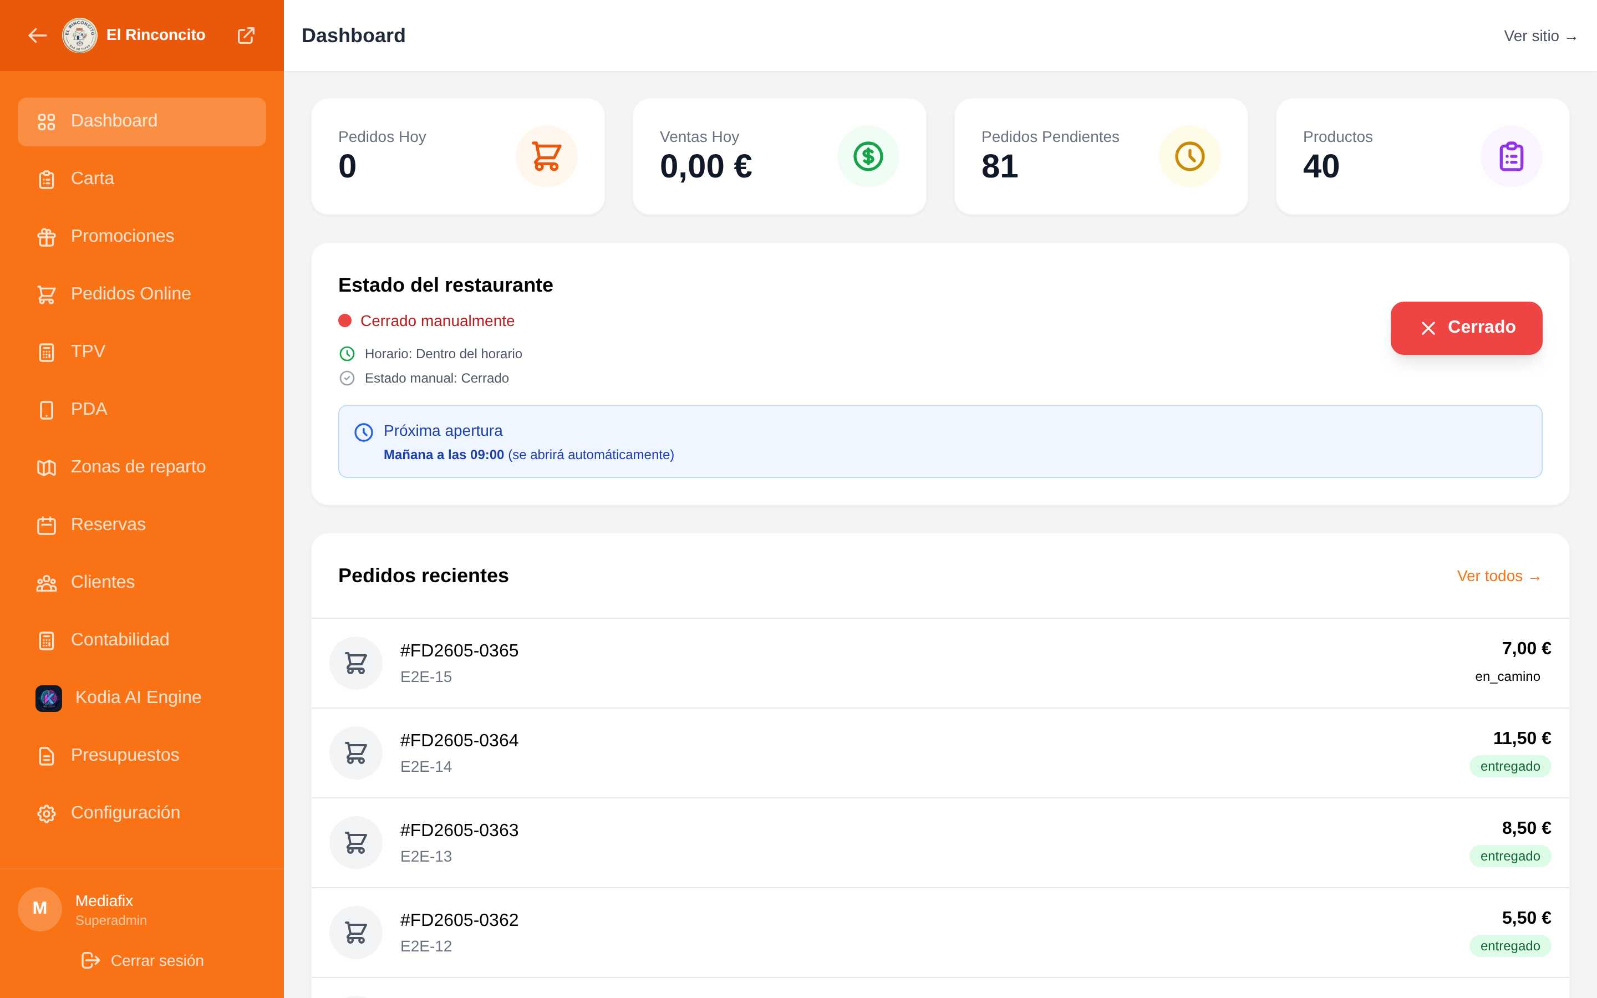Click the cart icon for order #FD2605-0364
1597x998 pixels.
pyautogui.click(x=355, y=752)
